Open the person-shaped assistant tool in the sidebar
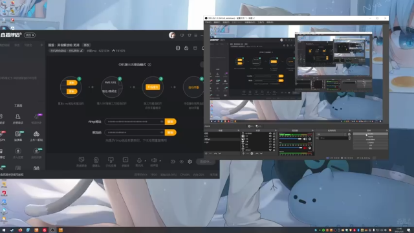 pos(17,116)
